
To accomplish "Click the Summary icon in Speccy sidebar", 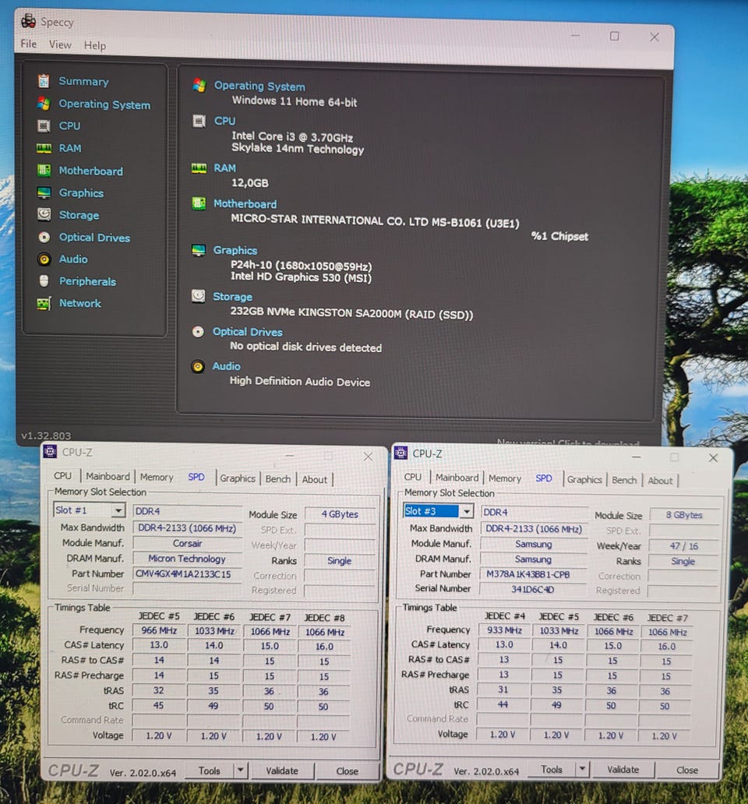I will (44, 81).
